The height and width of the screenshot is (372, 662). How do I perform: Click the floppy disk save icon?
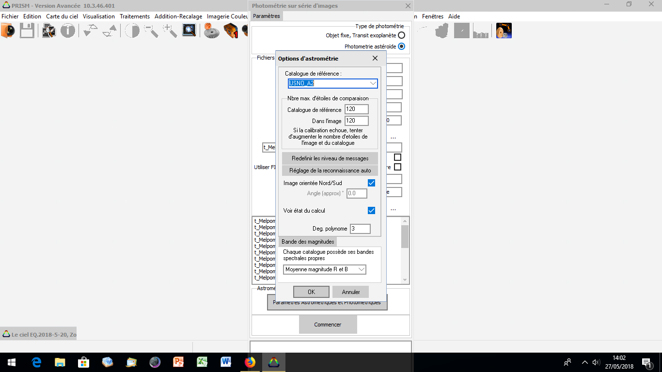pyautogui.click(x=27, y=31)
